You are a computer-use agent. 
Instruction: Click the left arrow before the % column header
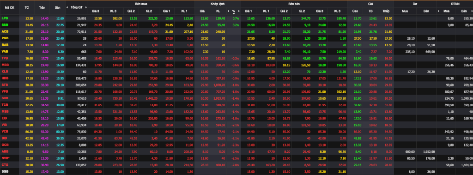point(228,11)
